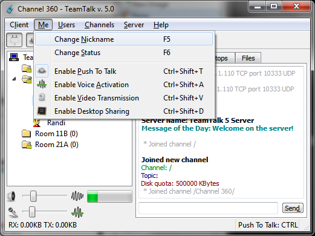Click the connect plug toolbar icon
The height and width of the screenshot is (236, 315).
click(14, 40)
